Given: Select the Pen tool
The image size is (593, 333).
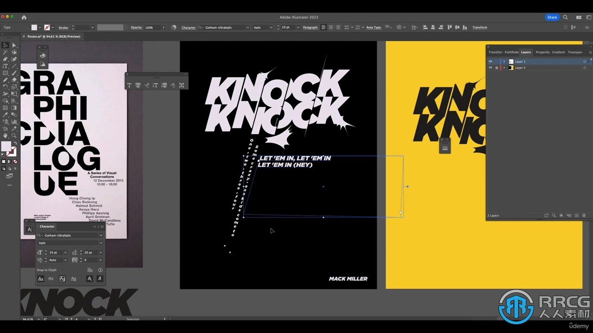Looking at the screenshot, I should click(x=5, y=59).
